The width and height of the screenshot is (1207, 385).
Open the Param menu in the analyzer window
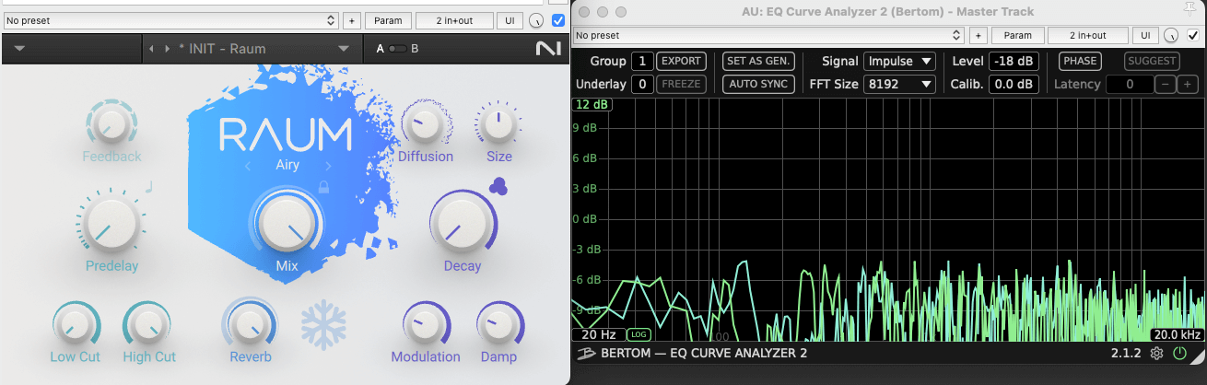(1017, 35)
